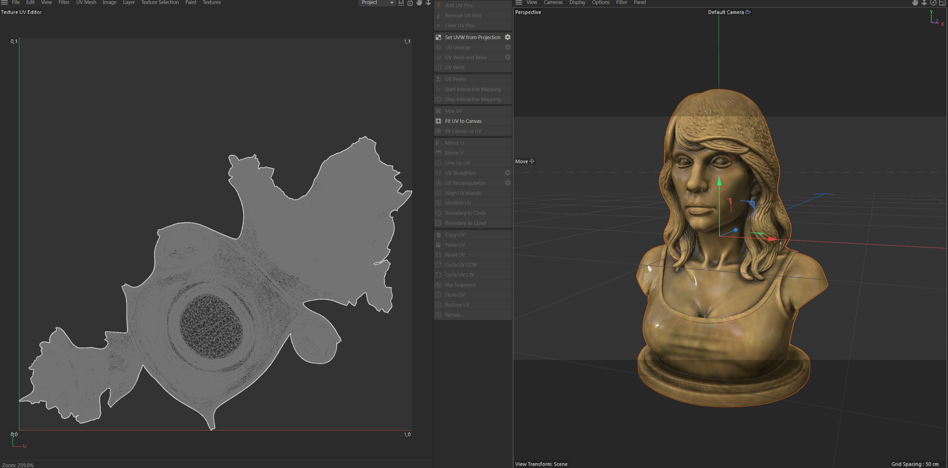Click Set UVW from Projection command
Image resolution: width=948 pixels, height=468 pixels.
472,37
